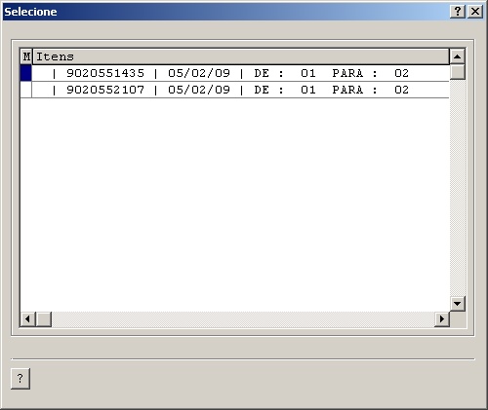Viewport: 488px width, 410px height.
Task: Click vertical scrollbar down arrow
Action: (458, 304)
